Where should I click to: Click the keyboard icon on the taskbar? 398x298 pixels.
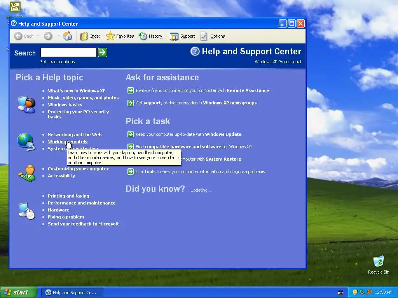click(340, 293)
